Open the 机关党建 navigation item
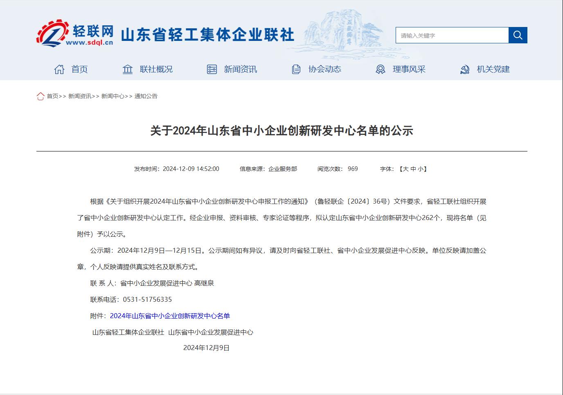 pos(493,70)
